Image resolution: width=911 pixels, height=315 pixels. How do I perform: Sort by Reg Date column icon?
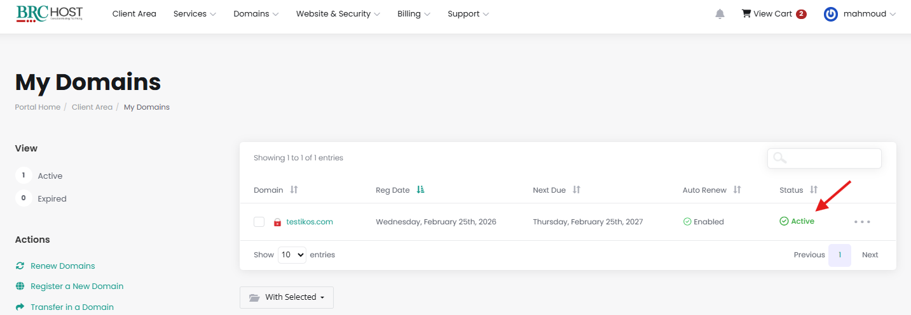[x=421, y=190]
